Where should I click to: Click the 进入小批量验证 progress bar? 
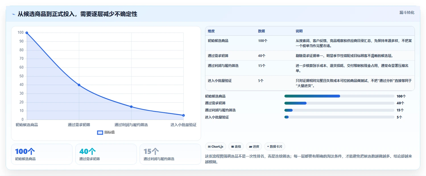click(339, 117)
